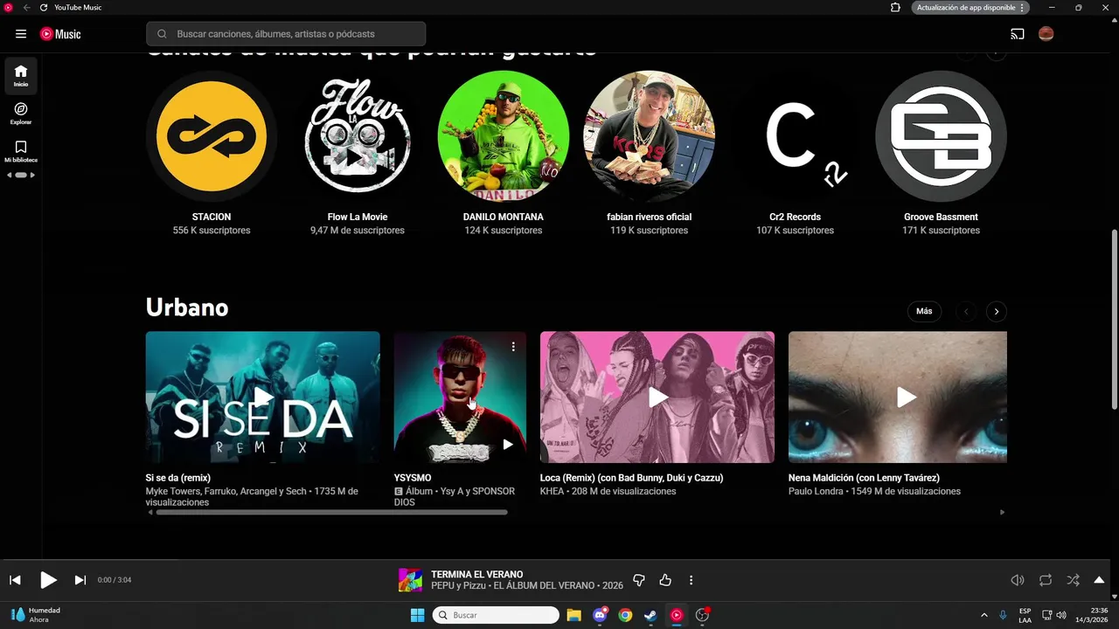Open the hamburger guide menu
The height and width of the screenshot is (629, 1119).
click(x=21, y=34)
